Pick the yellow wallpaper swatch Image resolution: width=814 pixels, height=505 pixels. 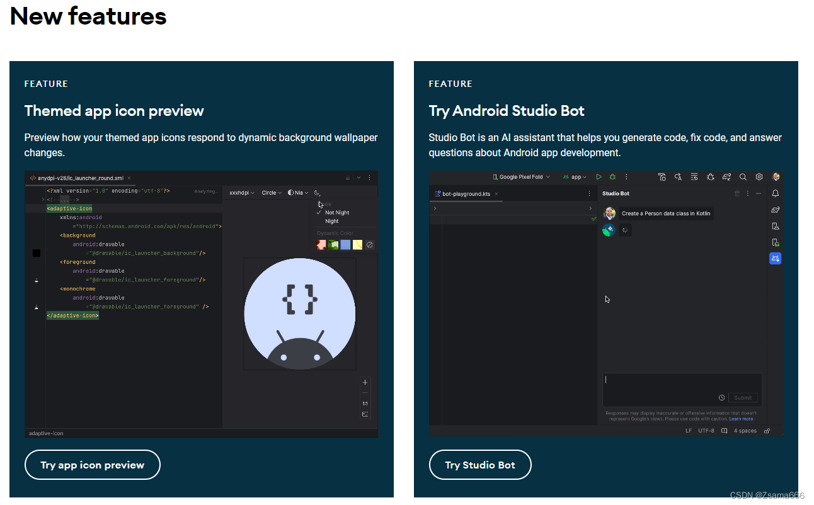[357, 244]
